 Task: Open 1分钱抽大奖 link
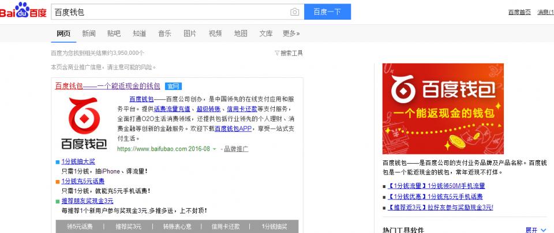tap(78, 161)
